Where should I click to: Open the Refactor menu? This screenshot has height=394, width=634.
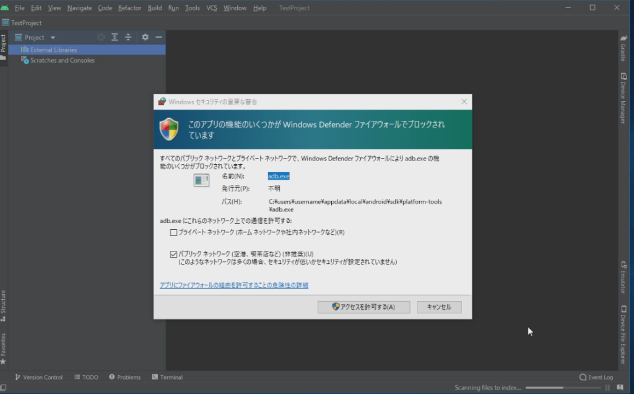(129, 8)
